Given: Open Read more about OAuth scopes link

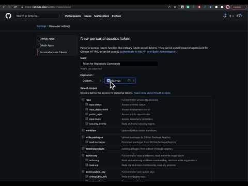Looking at the screenshot, I should (x=152, y=93).
